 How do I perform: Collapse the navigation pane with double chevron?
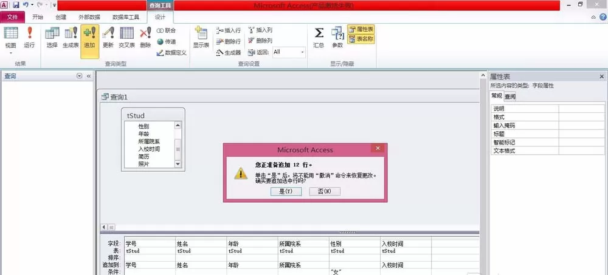(x=88, y=76)
